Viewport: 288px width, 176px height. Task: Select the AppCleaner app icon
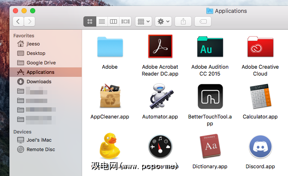click(110, 96)
